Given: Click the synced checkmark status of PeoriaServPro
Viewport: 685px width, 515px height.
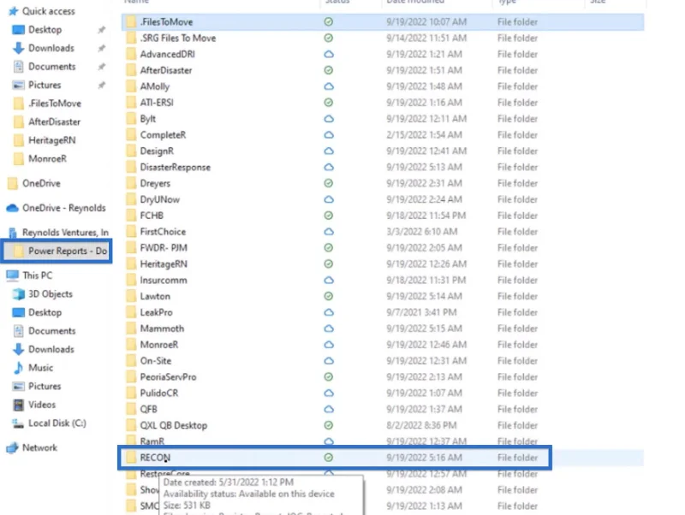Looking at the screenshot, I should pyautogui.click(x=329, y=376).
